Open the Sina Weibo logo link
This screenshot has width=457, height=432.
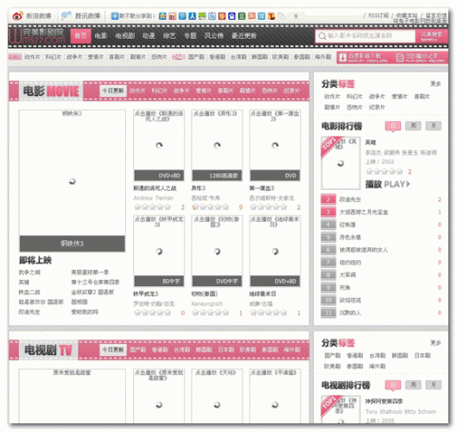17,16
